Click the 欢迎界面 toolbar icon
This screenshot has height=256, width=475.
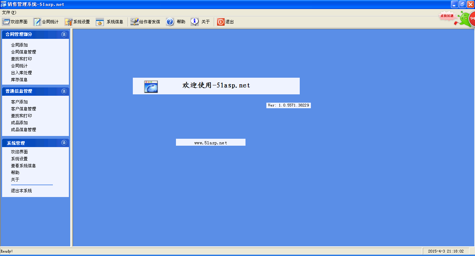(6, 22)
